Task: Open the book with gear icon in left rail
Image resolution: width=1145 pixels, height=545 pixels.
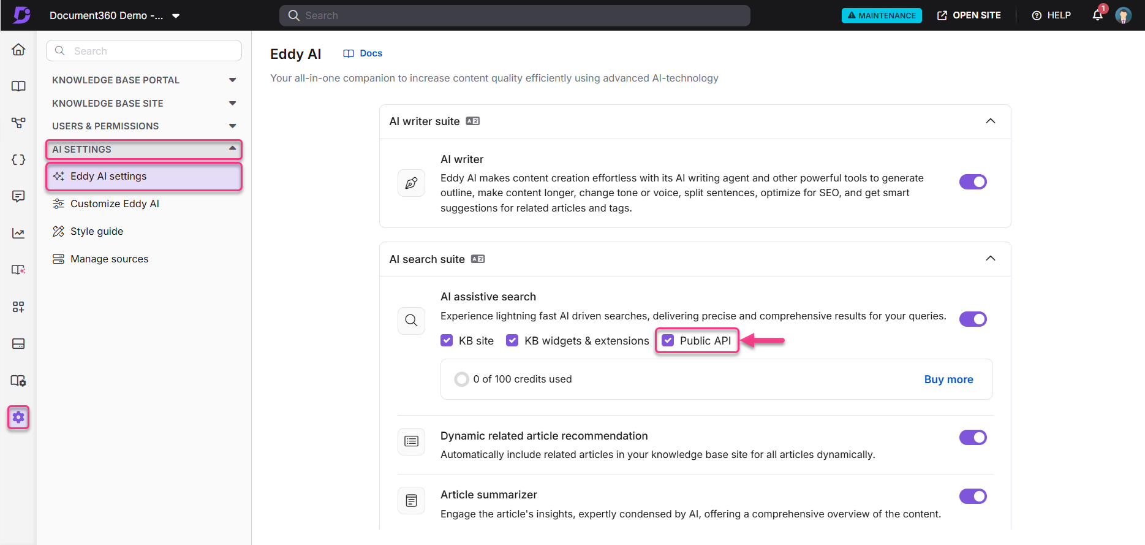Action: click(x=18, y=381)
